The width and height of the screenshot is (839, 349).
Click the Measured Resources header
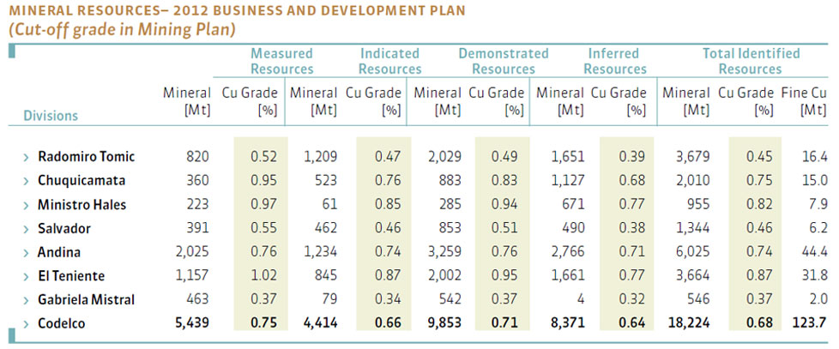click(282, 62)
